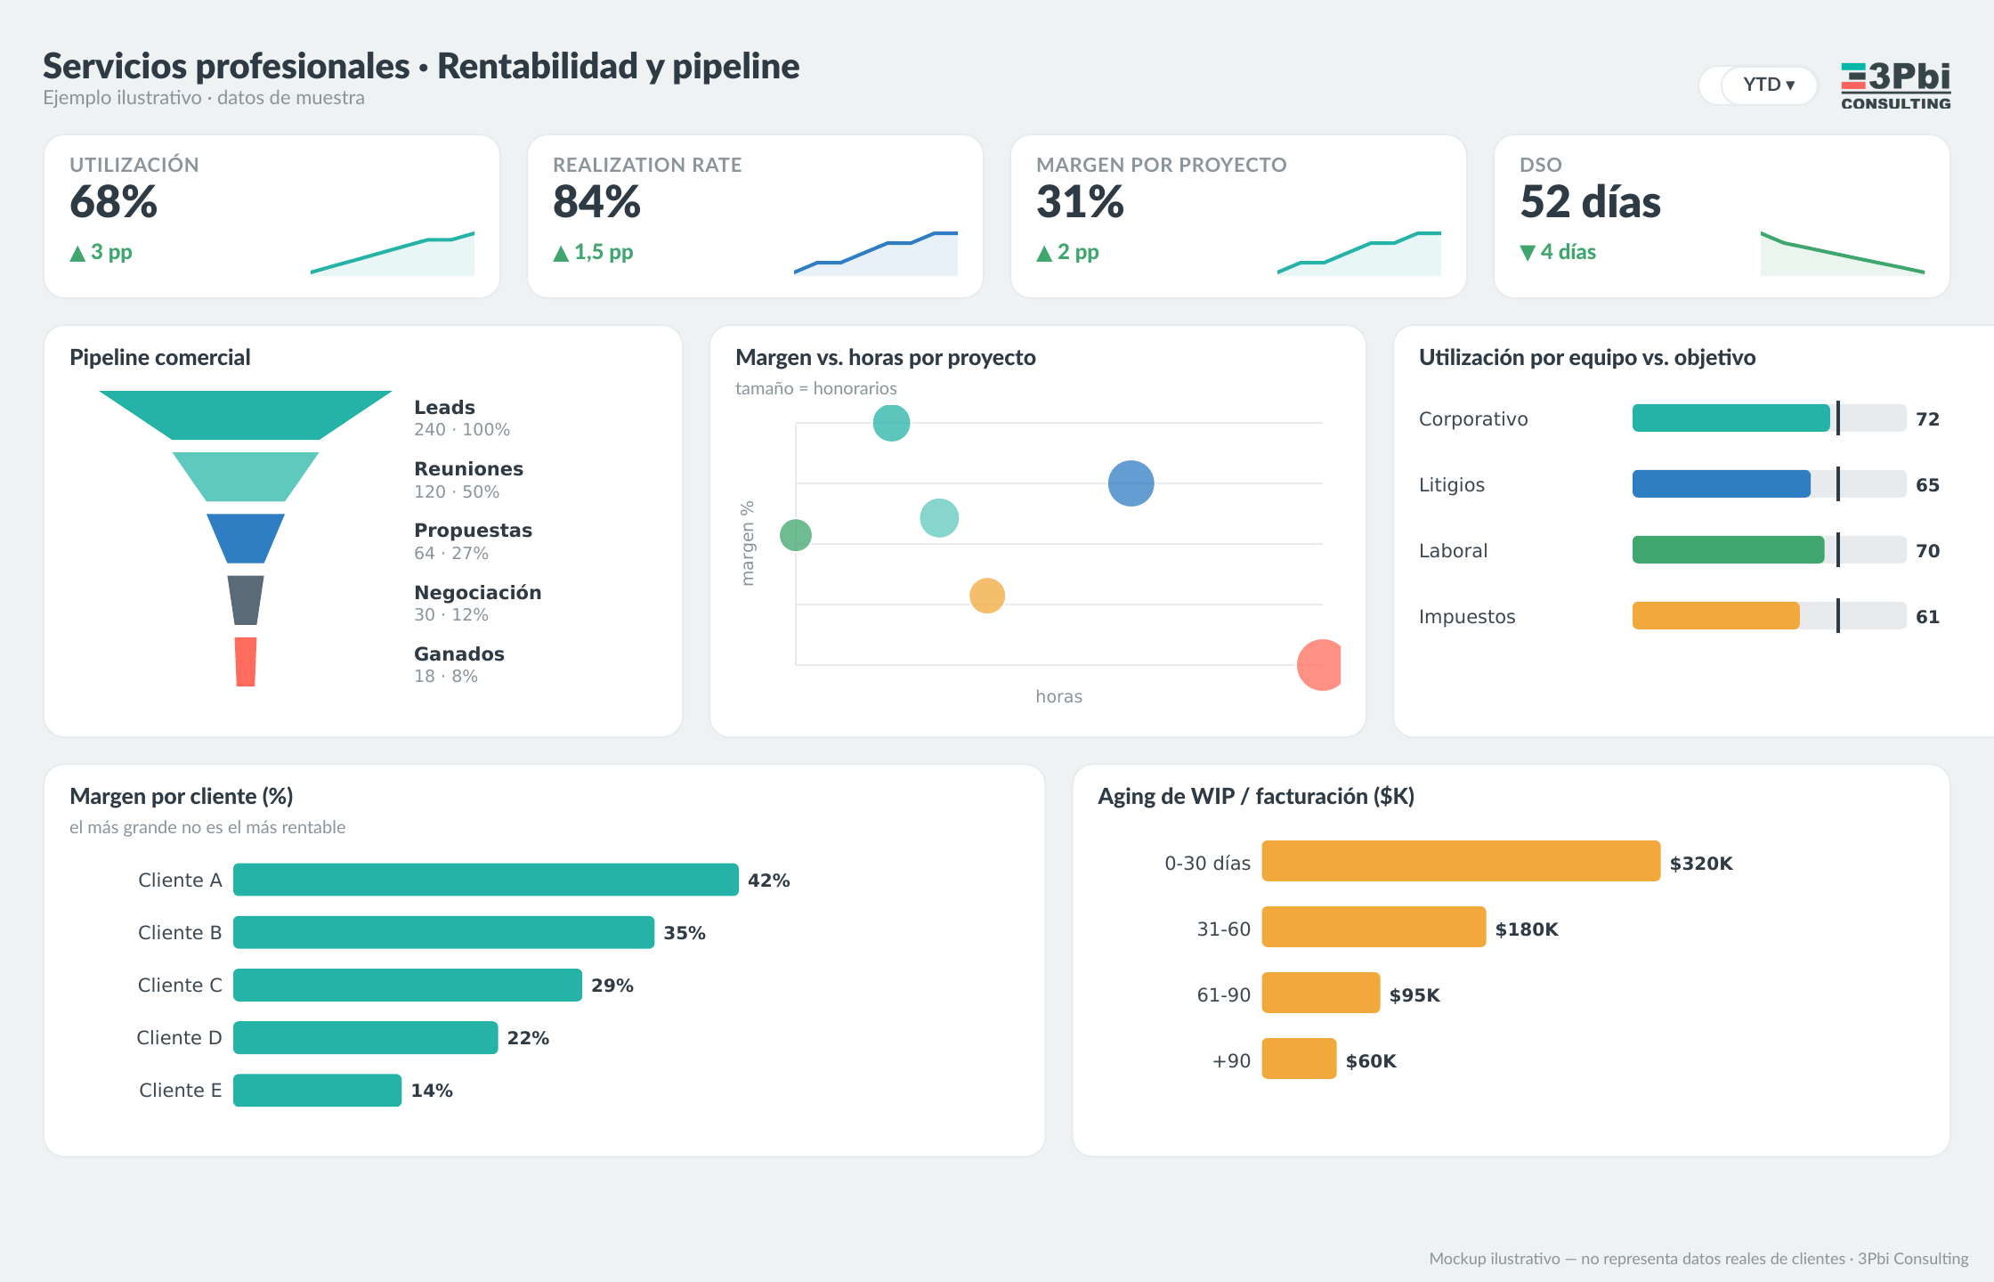Click the Ganados 18 · 8% label
1994x1282 pixels.
[459, 664]
